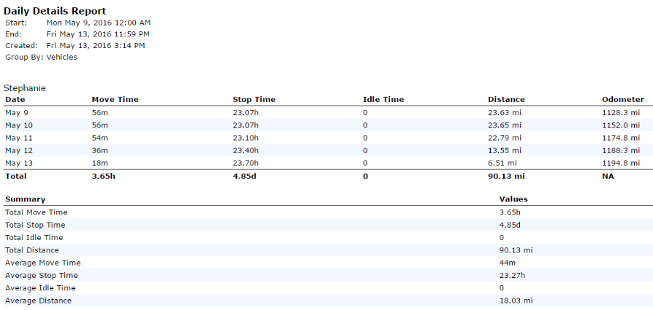Select the May 10 row date
The image size is (653, 310).
[x=17, y=125]
